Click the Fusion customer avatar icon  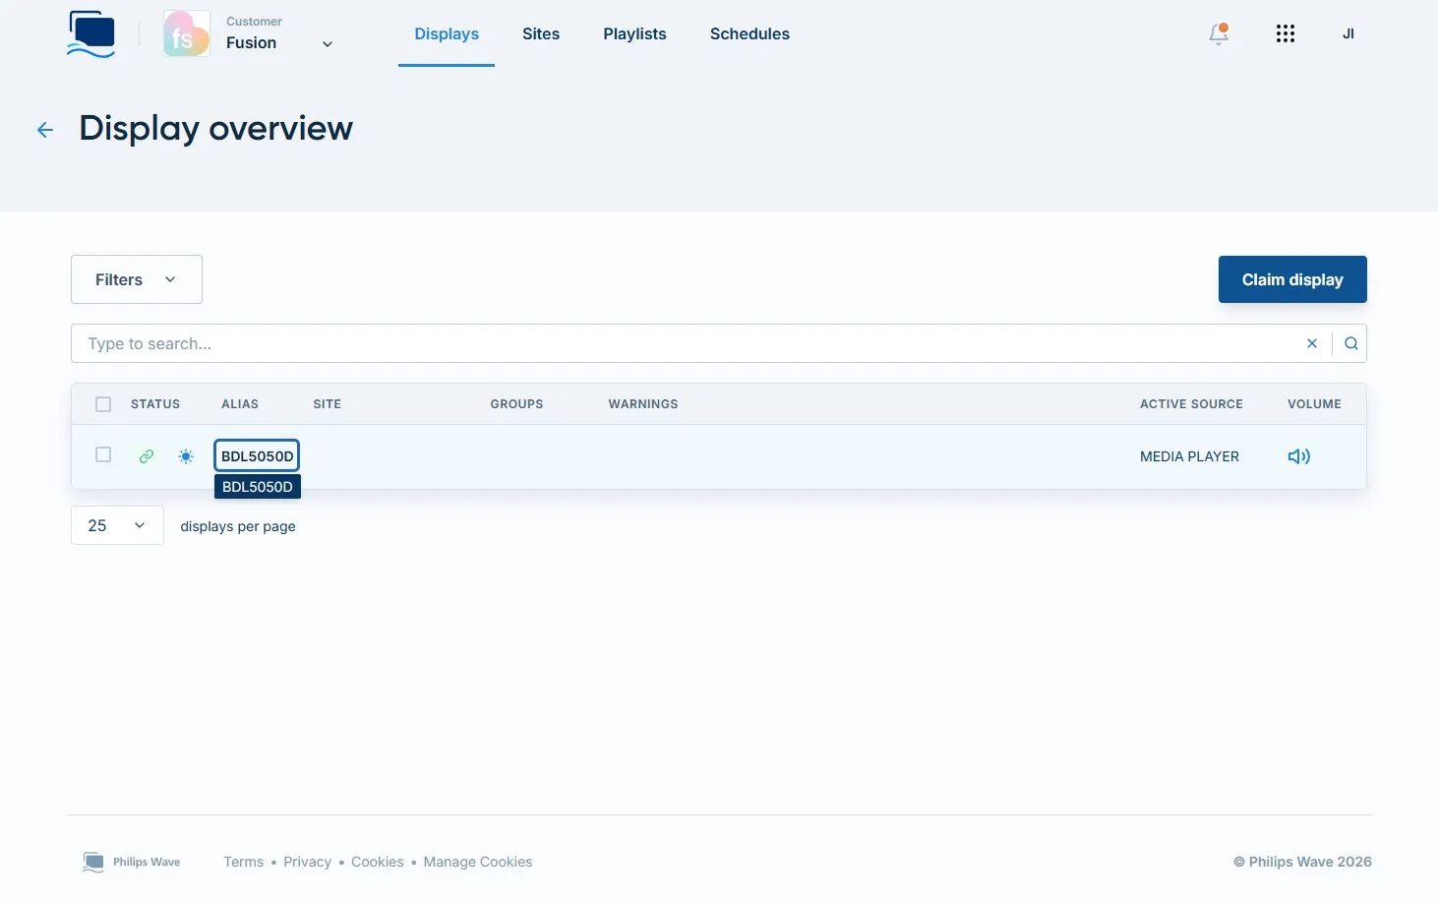[x=187, y=33]
